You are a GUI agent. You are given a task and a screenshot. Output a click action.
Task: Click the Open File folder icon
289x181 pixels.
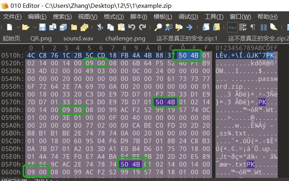point(26,27)
